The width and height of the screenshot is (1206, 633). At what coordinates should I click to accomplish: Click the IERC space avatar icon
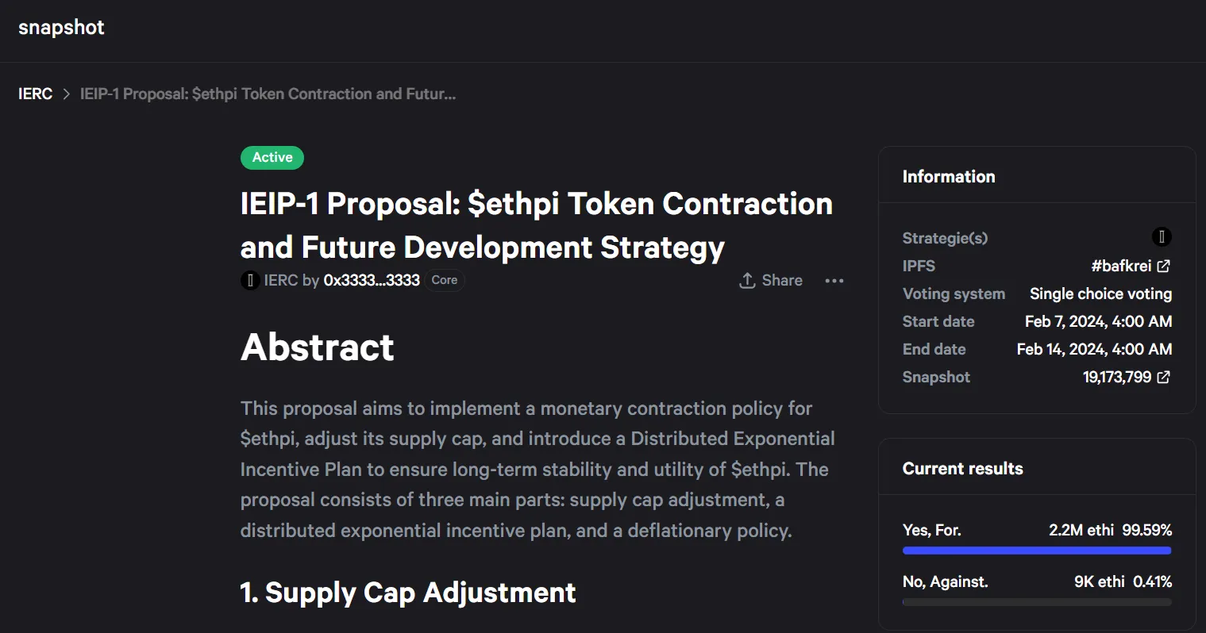(250, 281)
